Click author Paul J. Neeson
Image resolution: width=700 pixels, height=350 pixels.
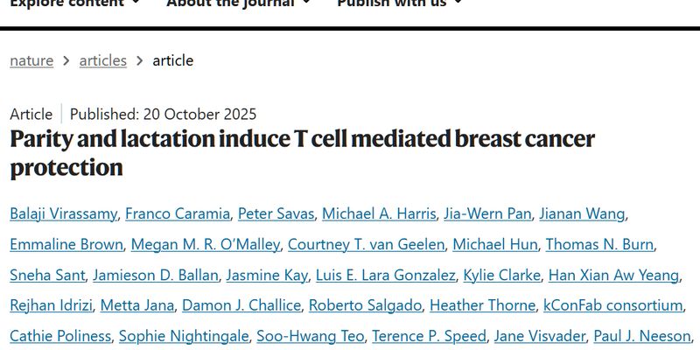coord(643,336)
